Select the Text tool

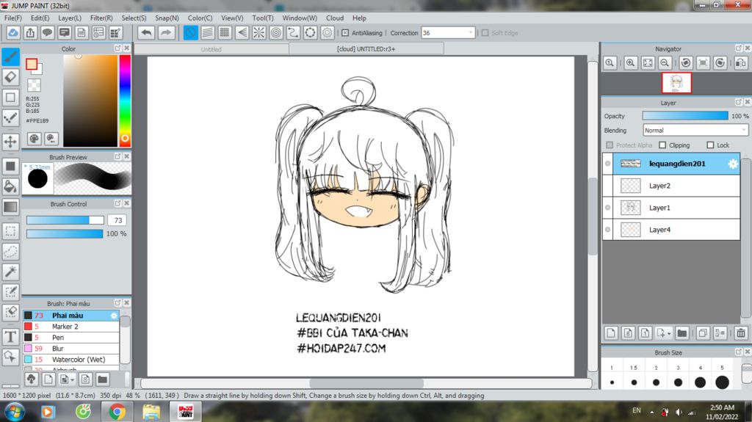coord(10,337)
